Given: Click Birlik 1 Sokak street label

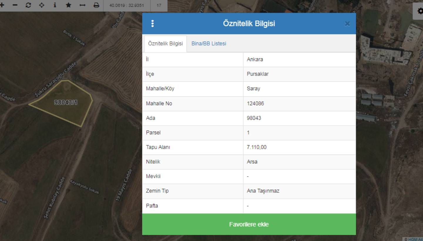Looking at the screenshot, I should pyautogui.click(x=74, y=38).
